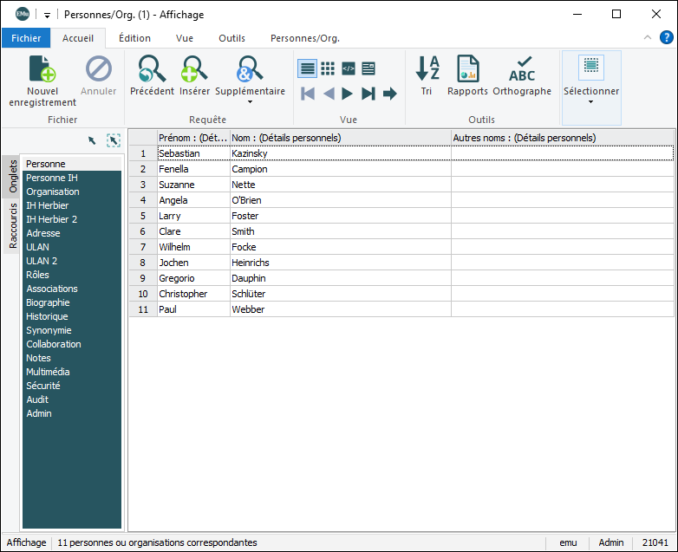Collapse the ribbon with the chevron
This screenshot has width=678, height=552.
click(647, 38)
